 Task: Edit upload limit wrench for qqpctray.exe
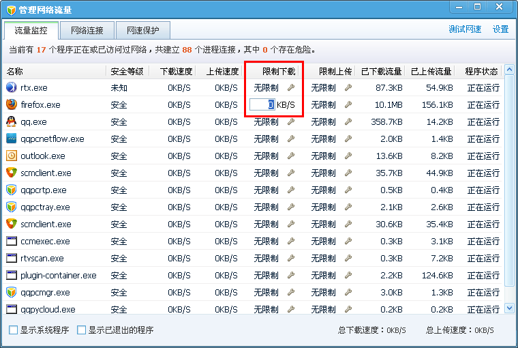348,207
